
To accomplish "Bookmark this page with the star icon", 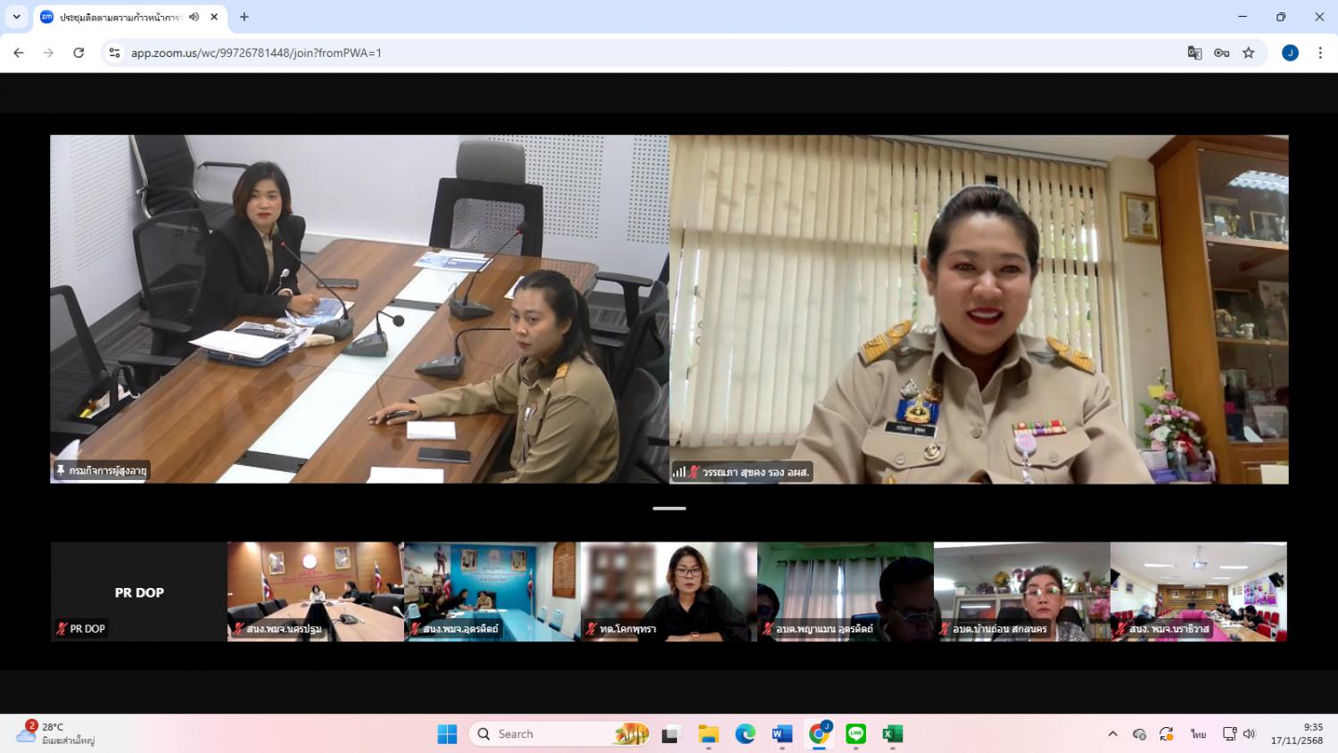I will (1249, 53).
